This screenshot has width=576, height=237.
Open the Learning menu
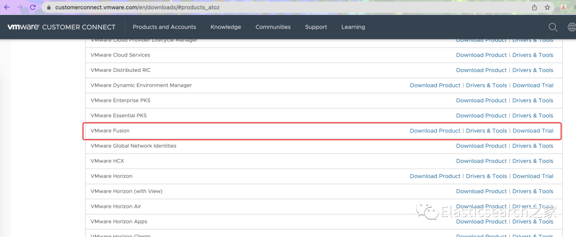point(353,27)
